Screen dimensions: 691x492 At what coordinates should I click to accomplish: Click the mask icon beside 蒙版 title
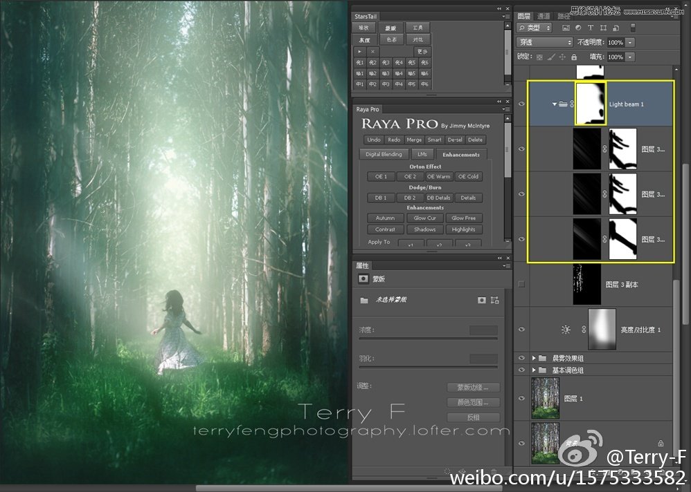tap(363, 278)
